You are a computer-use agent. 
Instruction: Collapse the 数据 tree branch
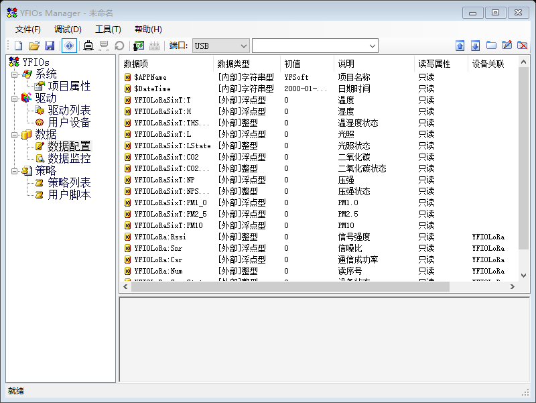pos(14,135)
